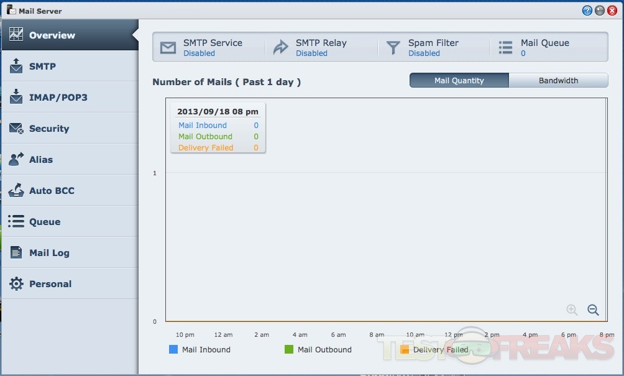
Task: Select the Overview section
Action: 52,35
